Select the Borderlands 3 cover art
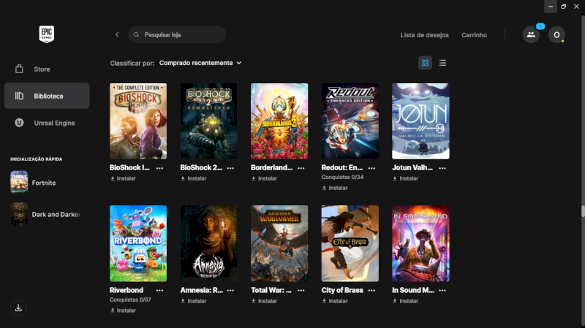This screenshot has width=585, height=328. point(279,121)
